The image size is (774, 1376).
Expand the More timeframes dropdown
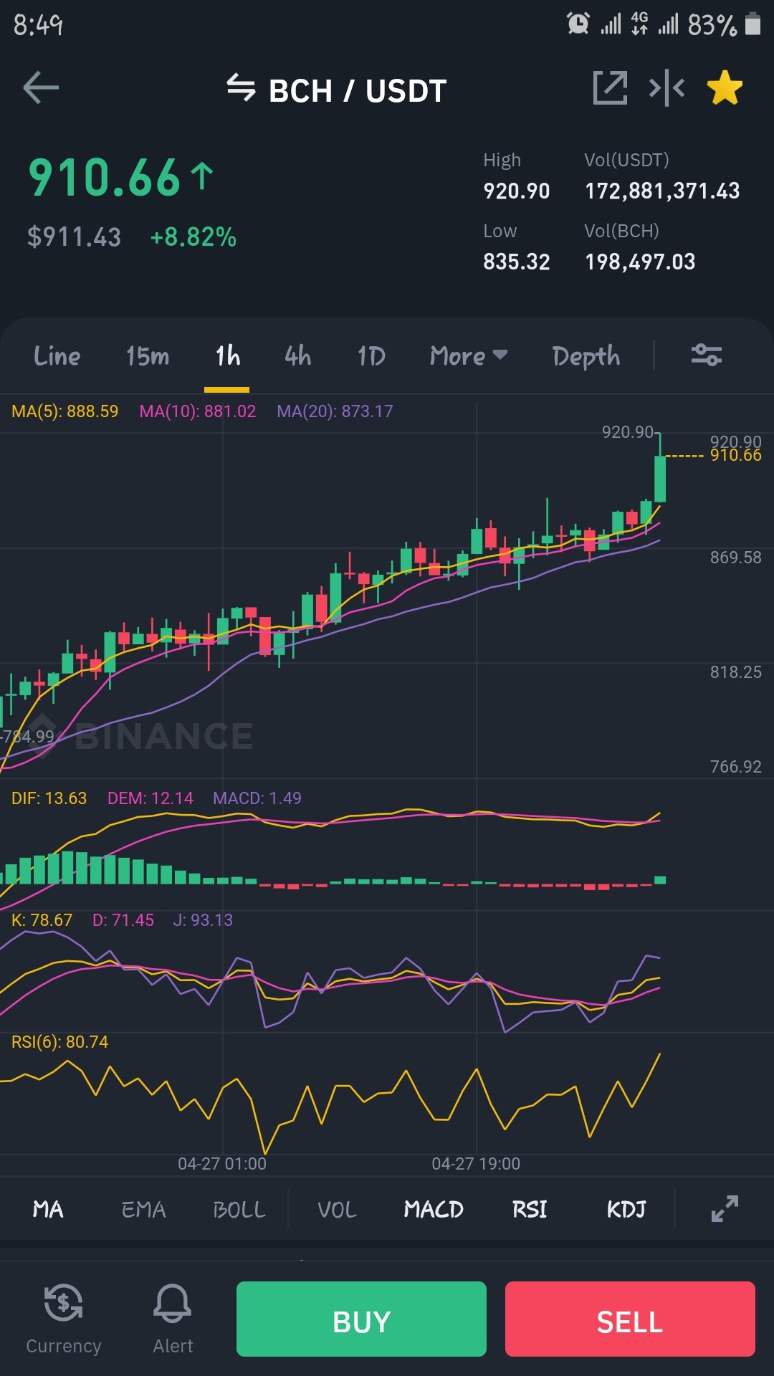(x=469, y=355)
